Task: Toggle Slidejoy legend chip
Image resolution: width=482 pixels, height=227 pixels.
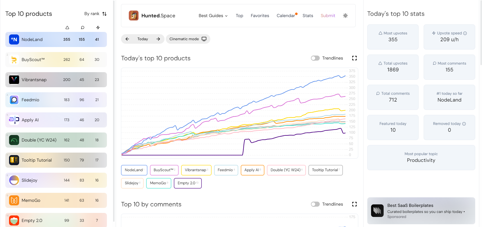Action: (x=132, y=183)
